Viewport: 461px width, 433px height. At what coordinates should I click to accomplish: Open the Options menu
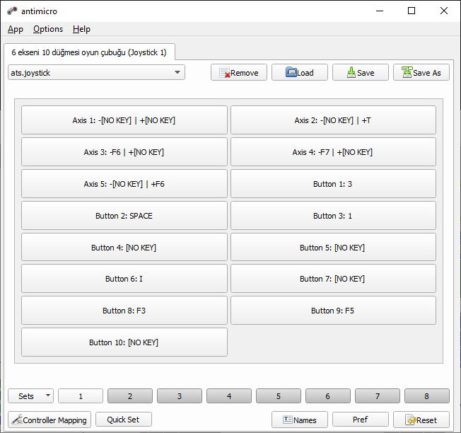click(48, 29)
